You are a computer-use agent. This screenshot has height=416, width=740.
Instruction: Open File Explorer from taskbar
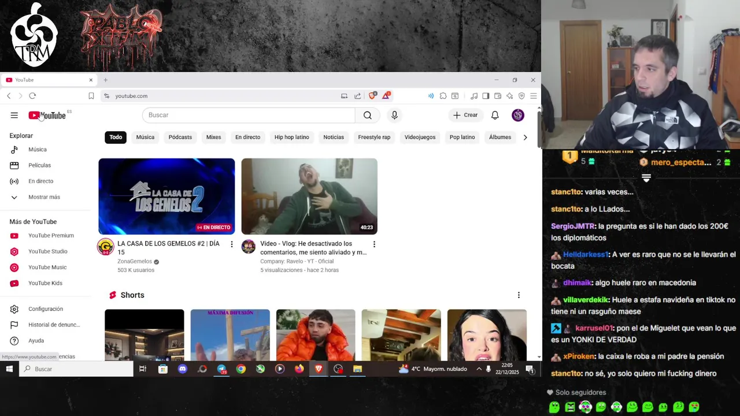pyautogui.click(x=357, y=369)
